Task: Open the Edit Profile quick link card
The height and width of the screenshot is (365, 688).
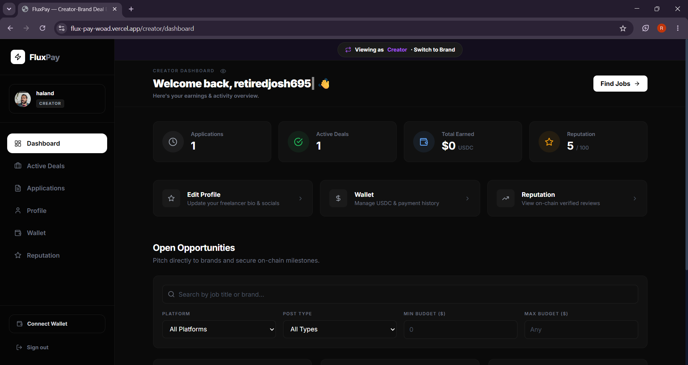Action: tap(233, 198)
